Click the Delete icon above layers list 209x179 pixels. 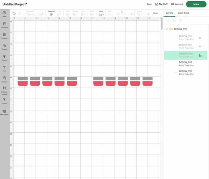(x=180, y=20)
